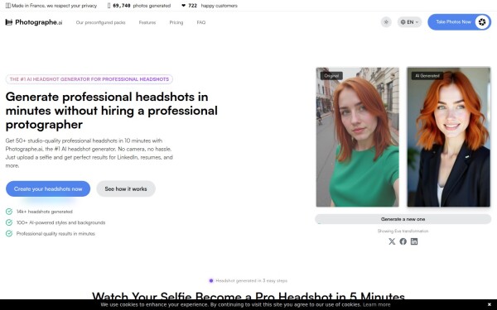Click the Original selfie photo
Screen dimensions: 497x310
coord(358,137)
